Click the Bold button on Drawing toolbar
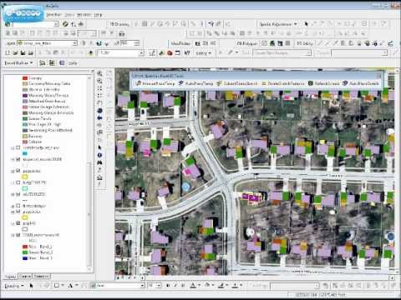The image size is (401, 300). click(x=168, y=285)
